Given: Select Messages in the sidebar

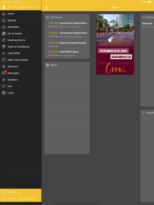Looking at the screenshot, I should coord(21,73).
